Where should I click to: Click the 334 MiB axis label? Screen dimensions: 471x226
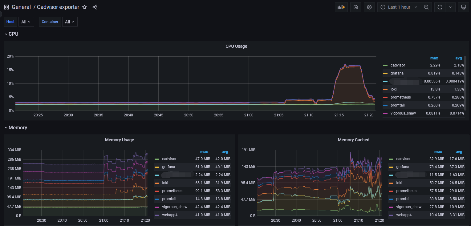pos(14,150)
